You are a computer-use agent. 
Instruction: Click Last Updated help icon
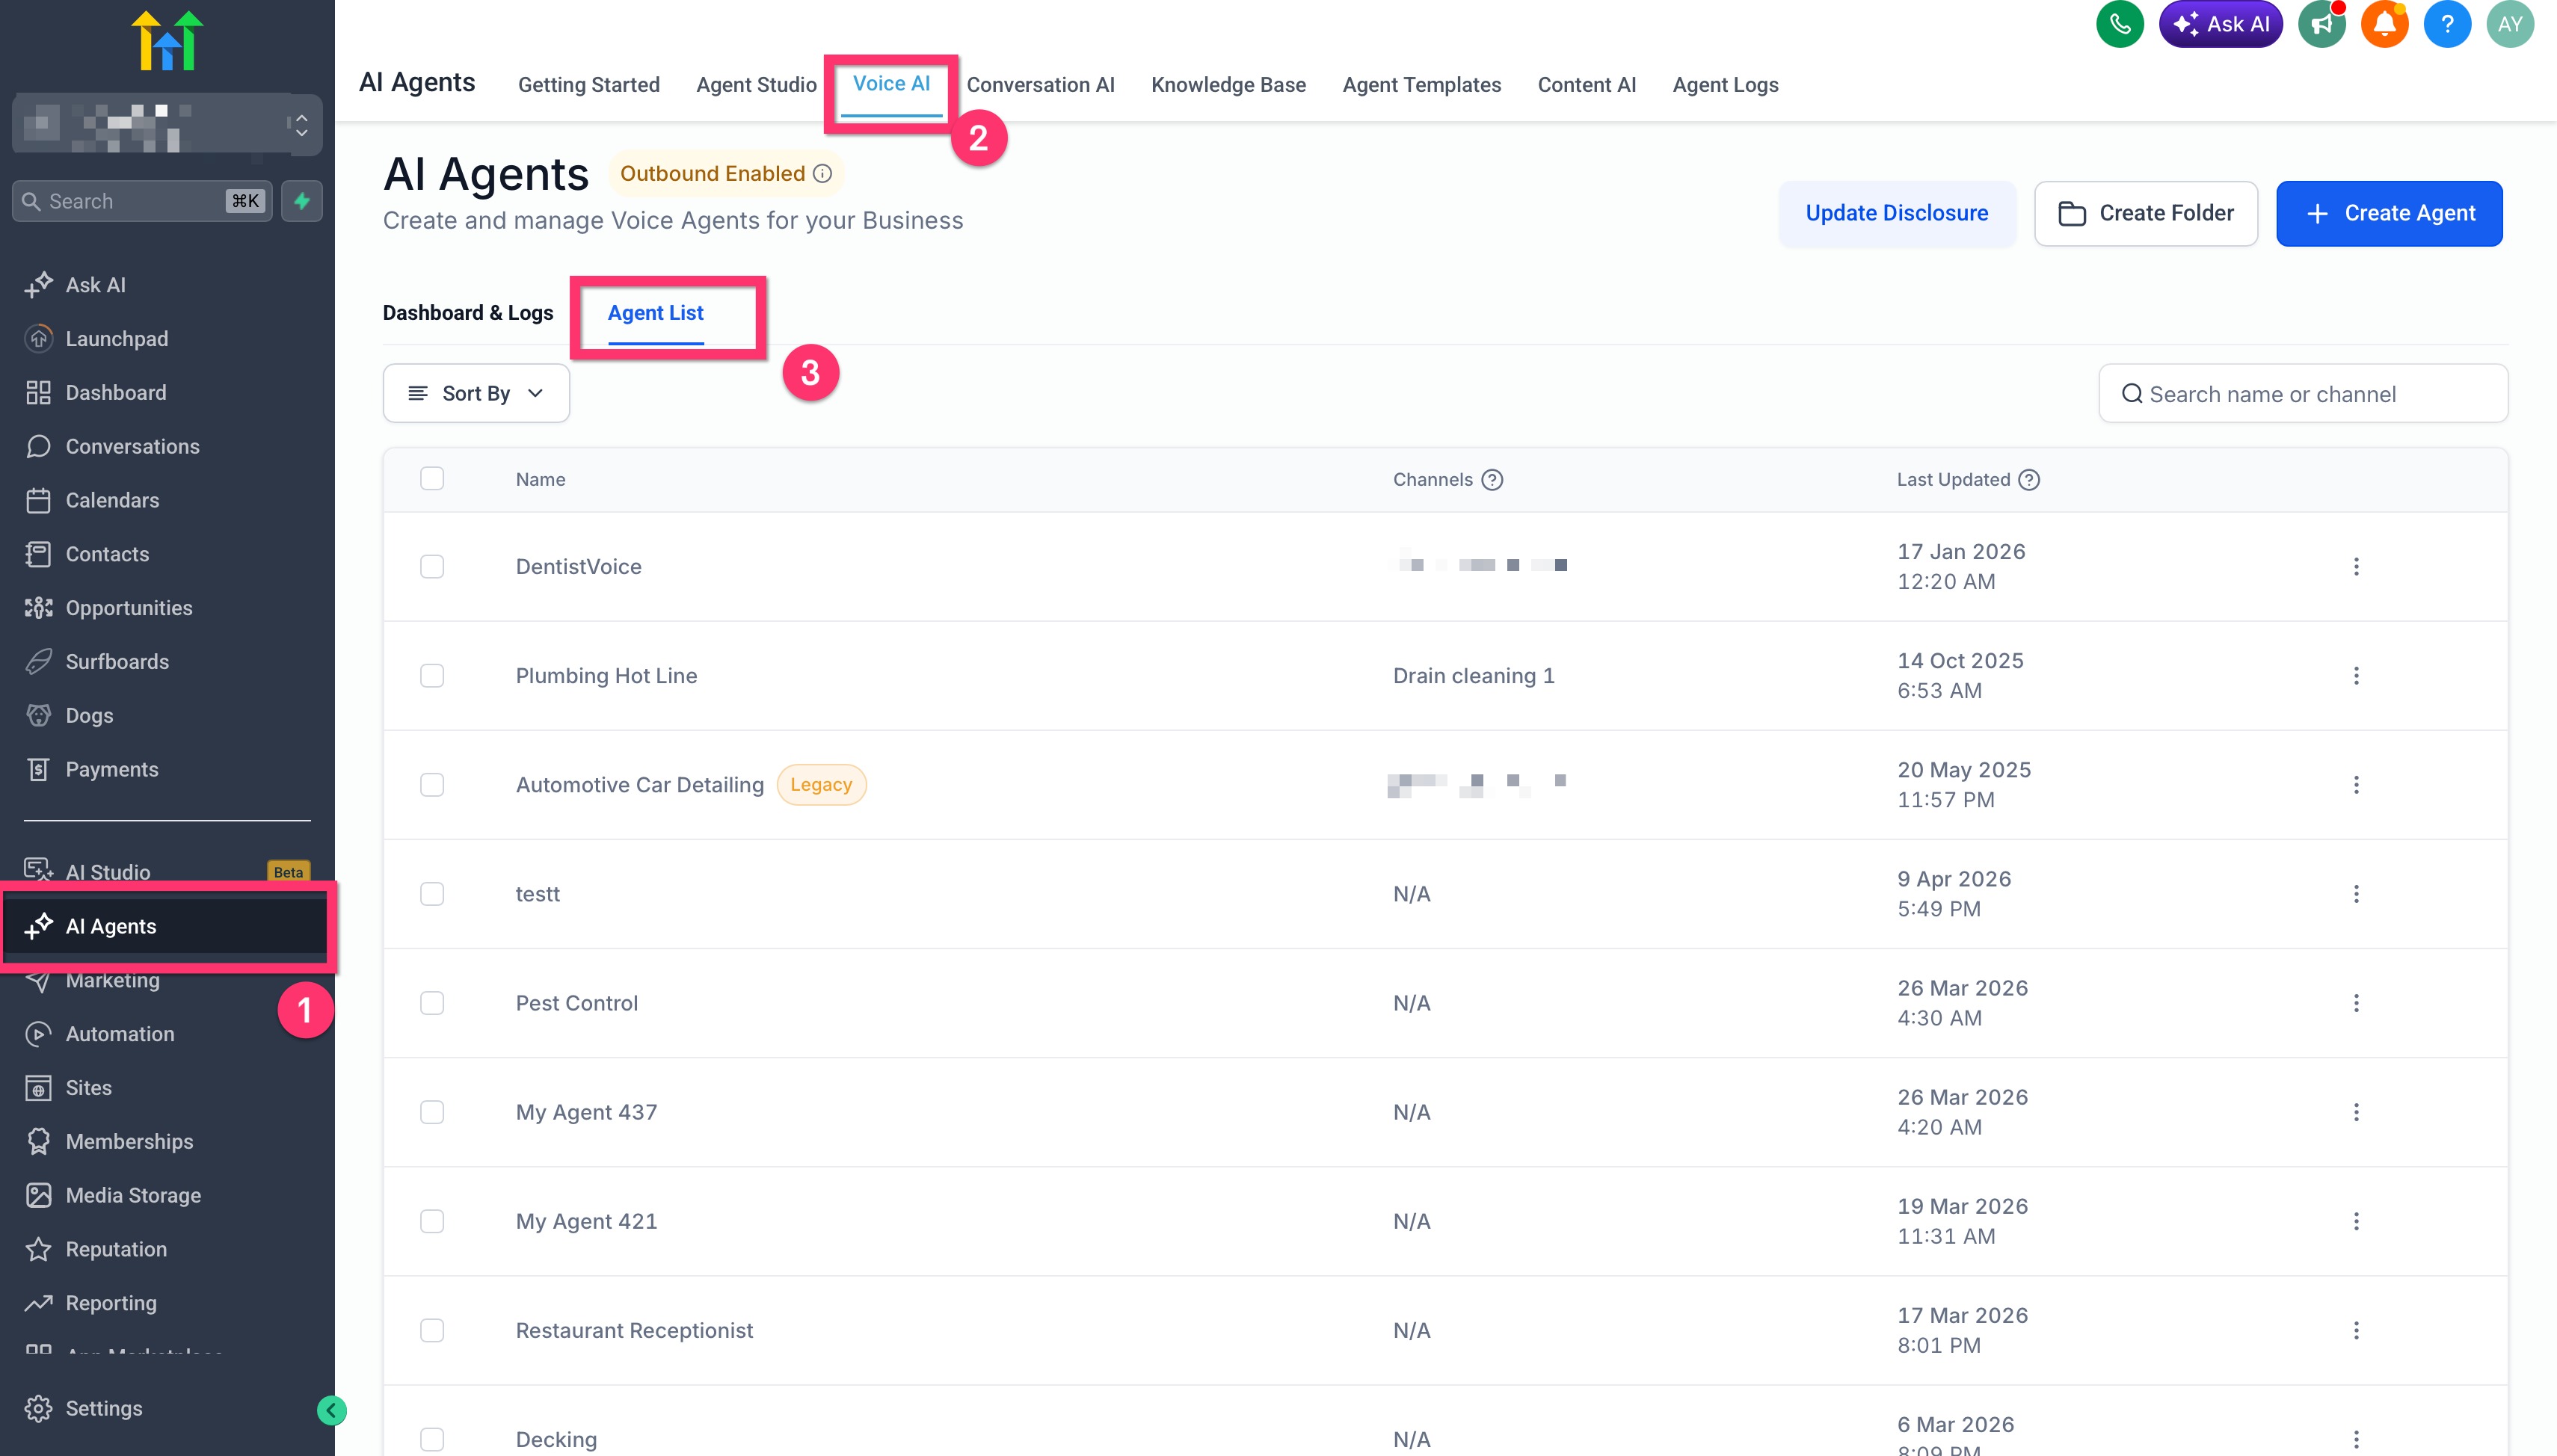(2029, 480)
